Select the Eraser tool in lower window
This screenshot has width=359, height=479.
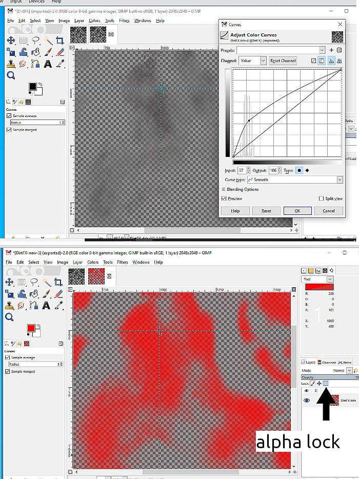(x=58, y=293)
